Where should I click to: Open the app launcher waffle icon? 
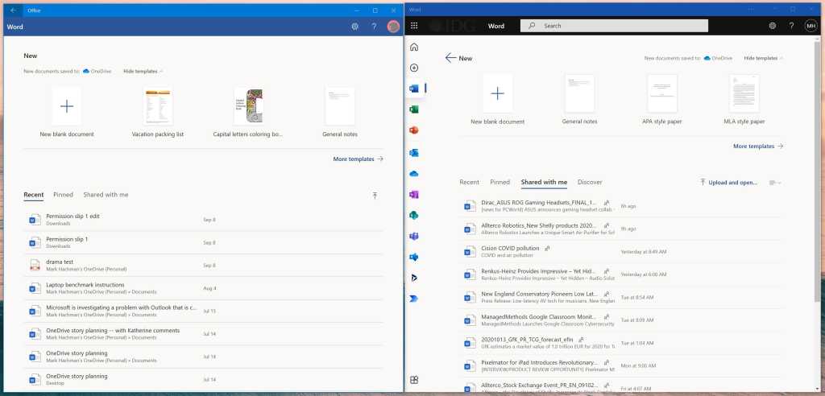414,25
